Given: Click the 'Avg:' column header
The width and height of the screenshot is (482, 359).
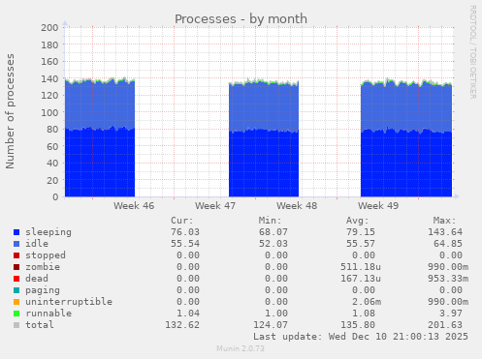Looking at the screenshot, I should coord(357,221).
